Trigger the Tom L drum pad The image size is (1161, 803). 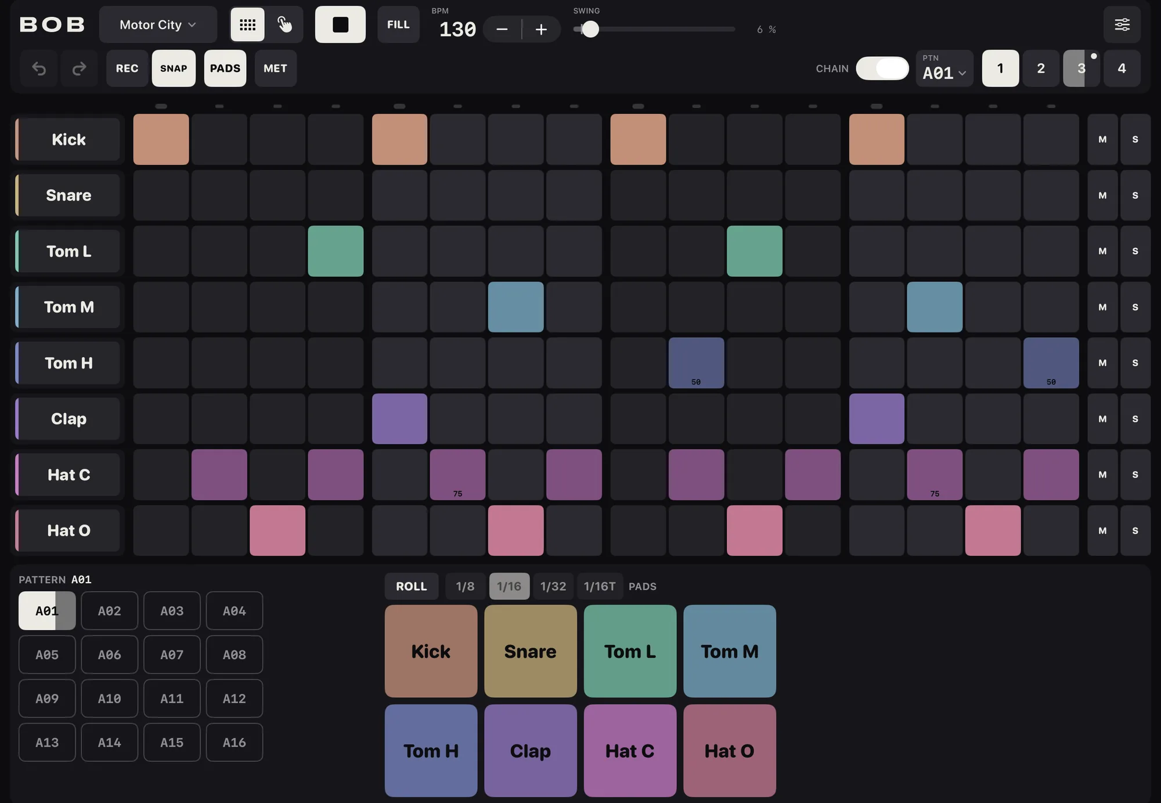coord(630,651)
